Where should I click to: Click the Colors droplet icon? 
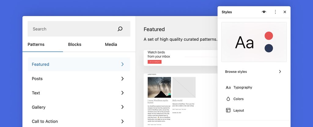click(228, 99)
